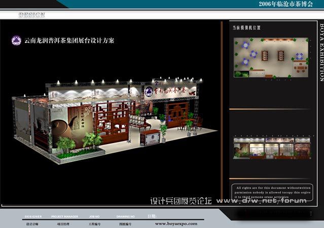
Task: Click the round purple logo beside the title
Action: pos(16,40)
